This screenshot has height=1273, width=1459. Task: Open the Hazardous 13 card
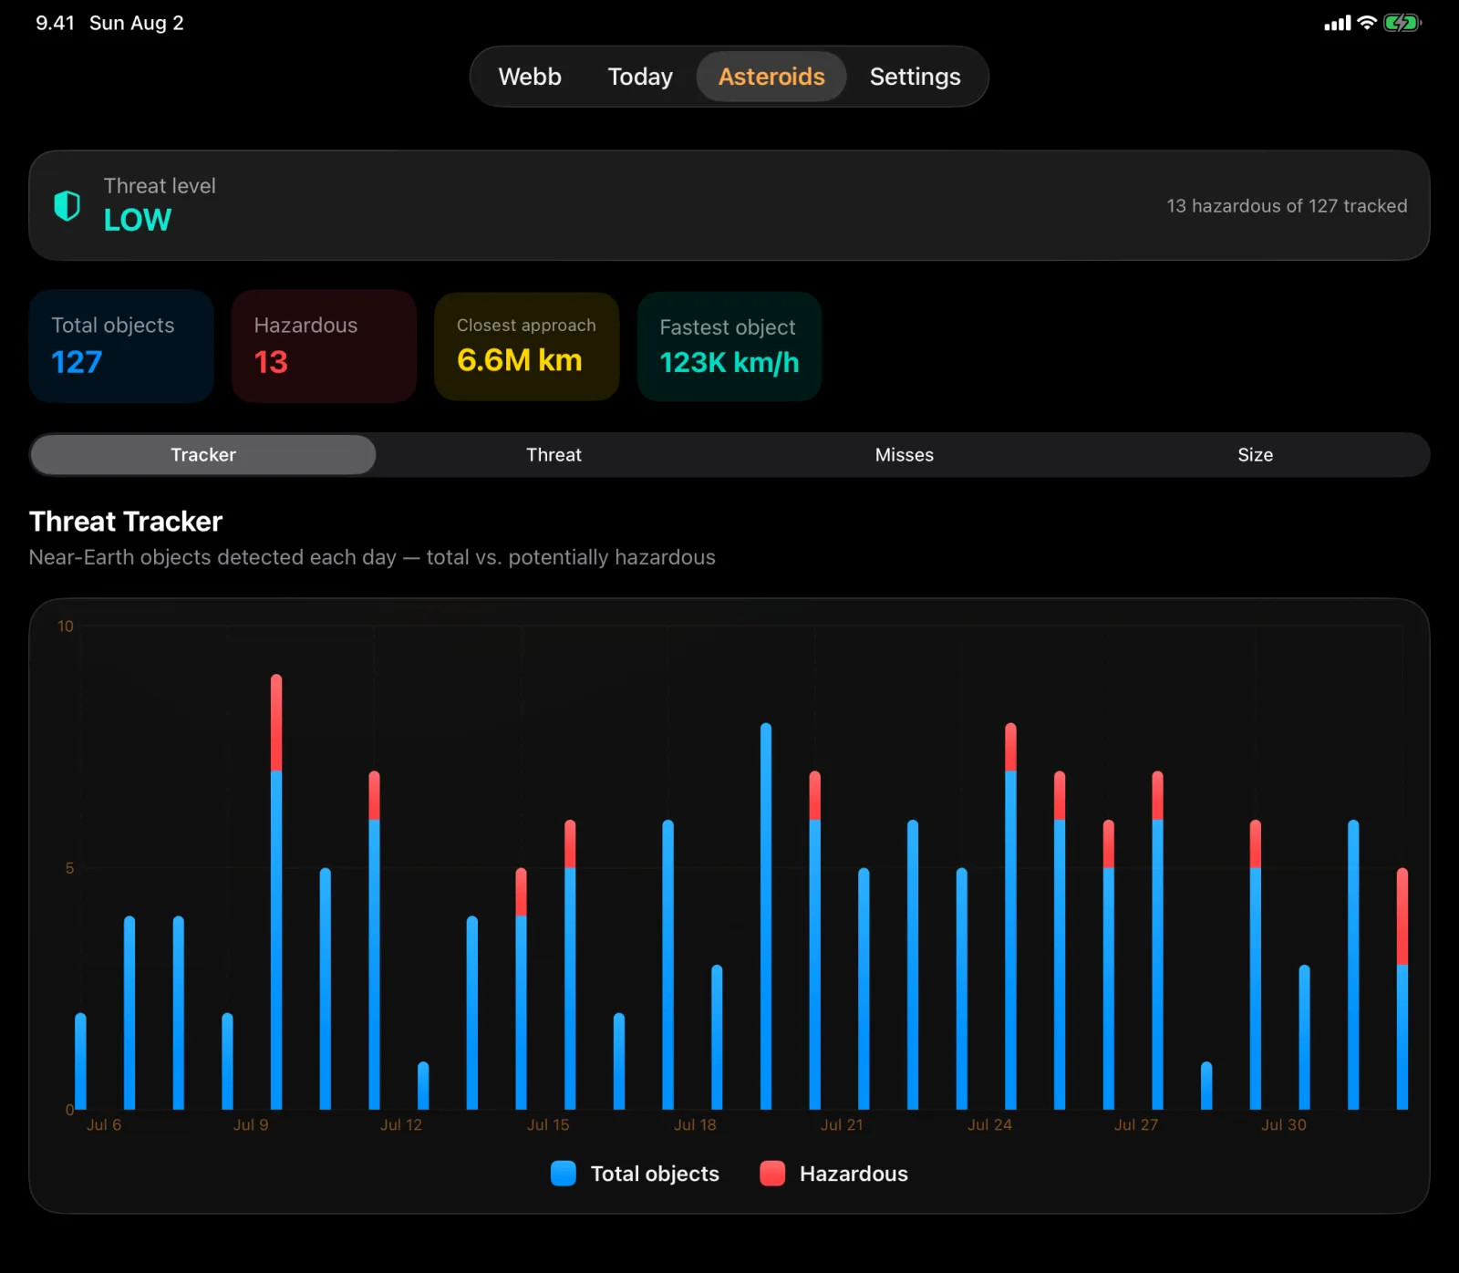(324, 347)
